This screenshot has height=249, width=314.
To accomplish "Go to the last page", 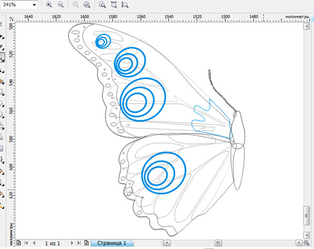I will 79,243.
